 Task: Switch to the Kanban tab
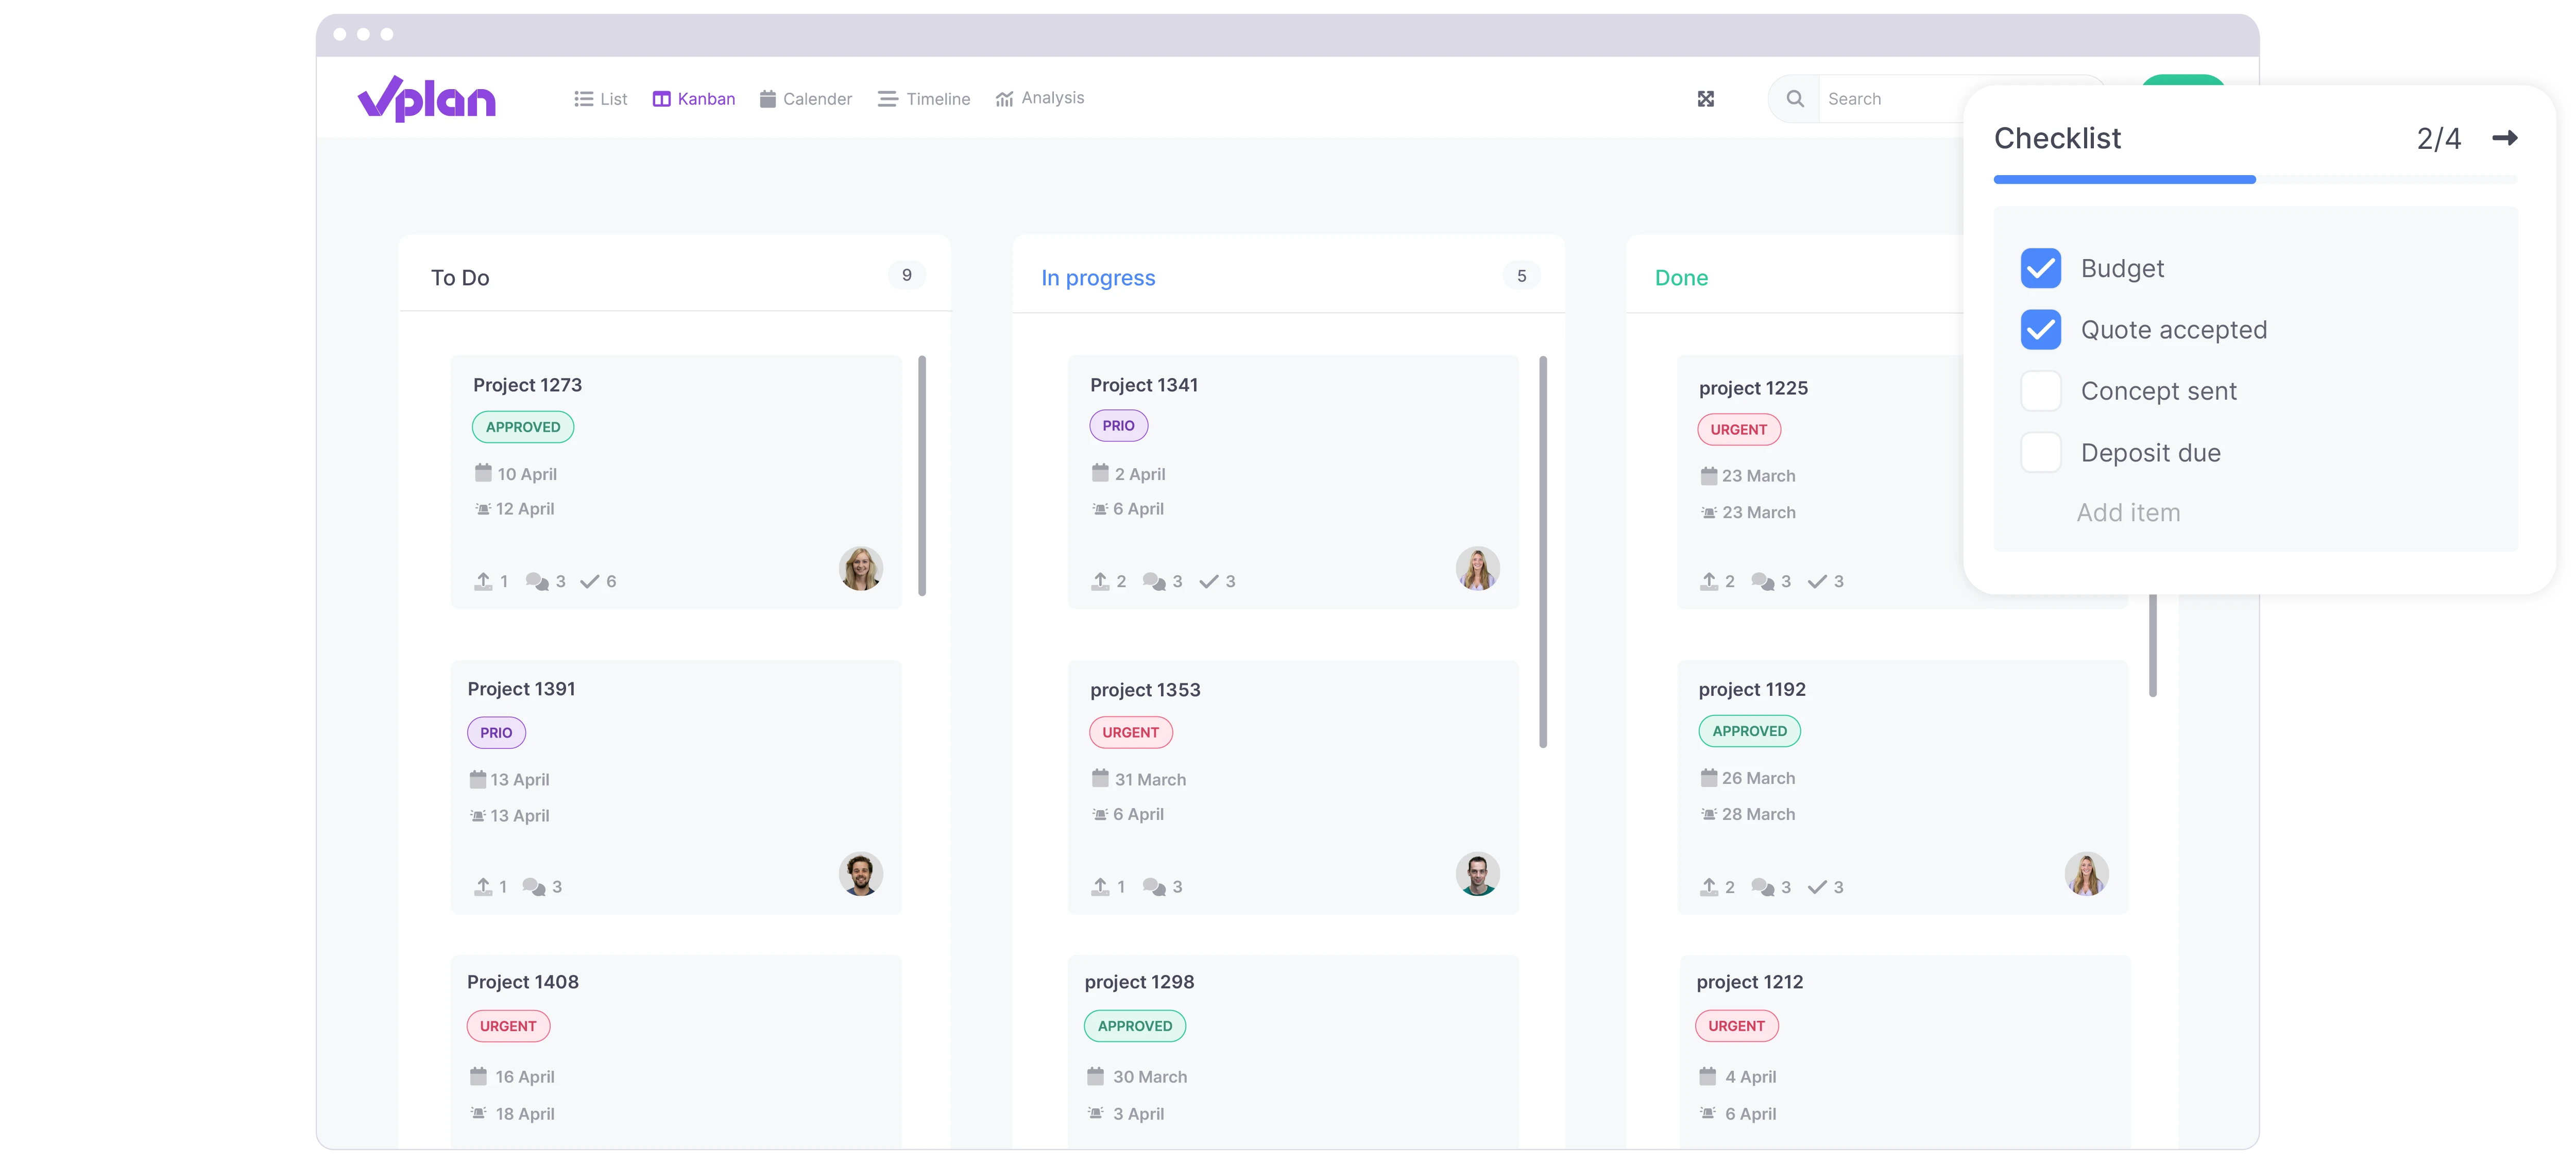pos(692,98)
